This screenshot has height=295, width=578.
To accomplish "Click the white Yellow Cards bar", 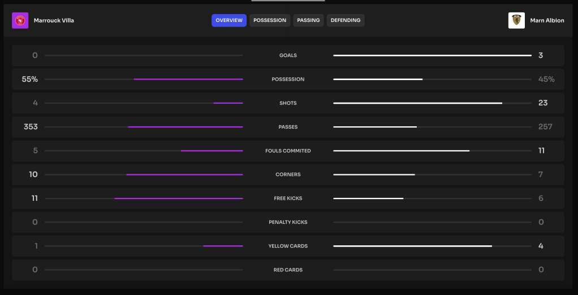I will pos(412,246).
